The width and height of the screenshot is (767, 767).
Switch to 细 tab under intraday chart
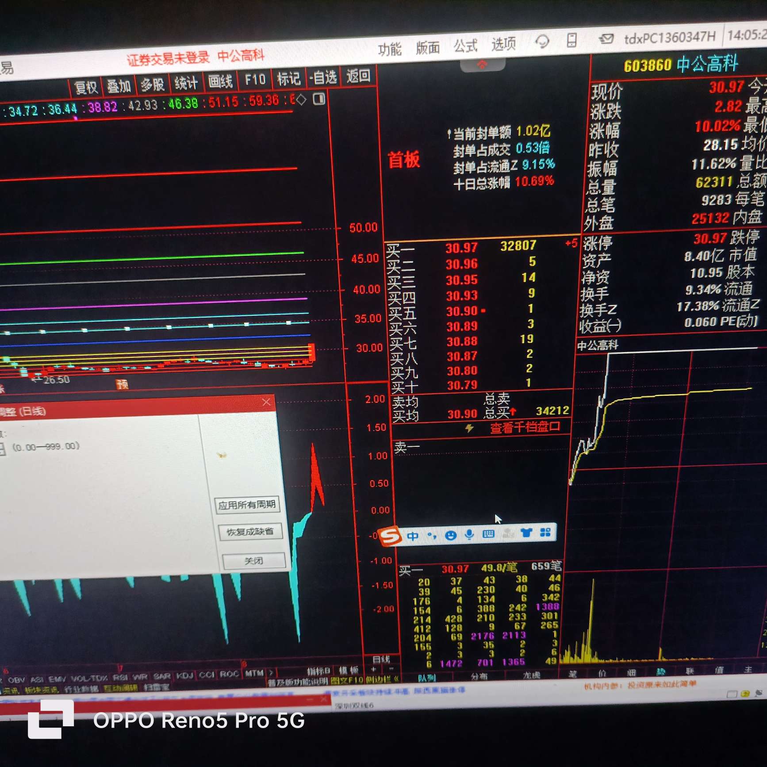tap(631, 673)
